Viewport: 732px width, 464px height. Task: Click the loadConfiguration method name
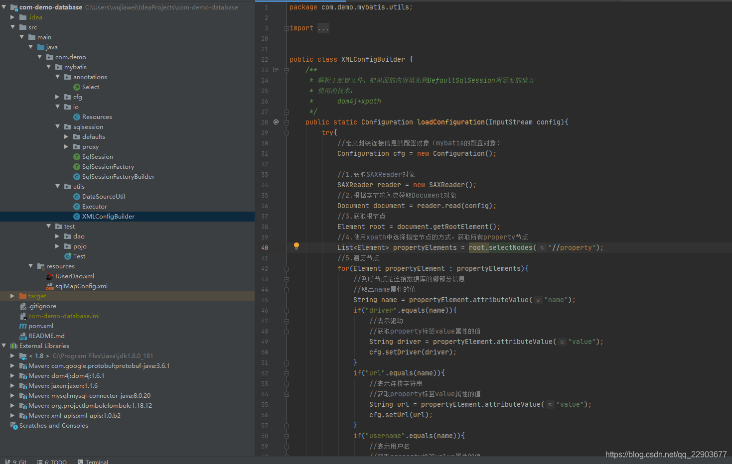(x=451, y=122)
